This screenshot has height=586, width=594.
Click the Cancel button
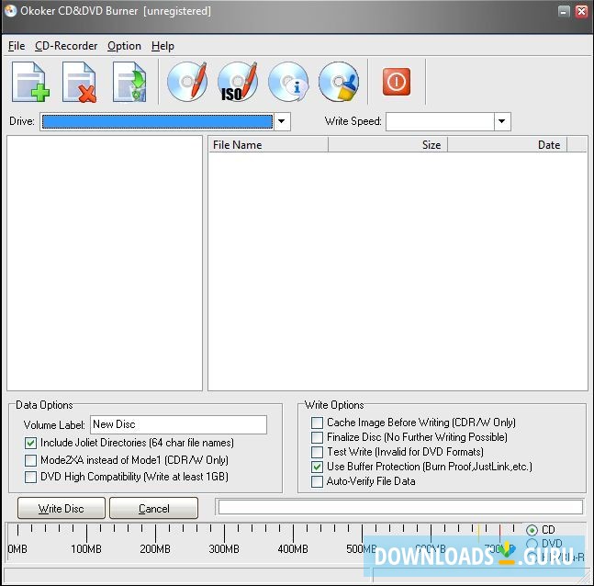pyautogui.click(x=153, y=508)
